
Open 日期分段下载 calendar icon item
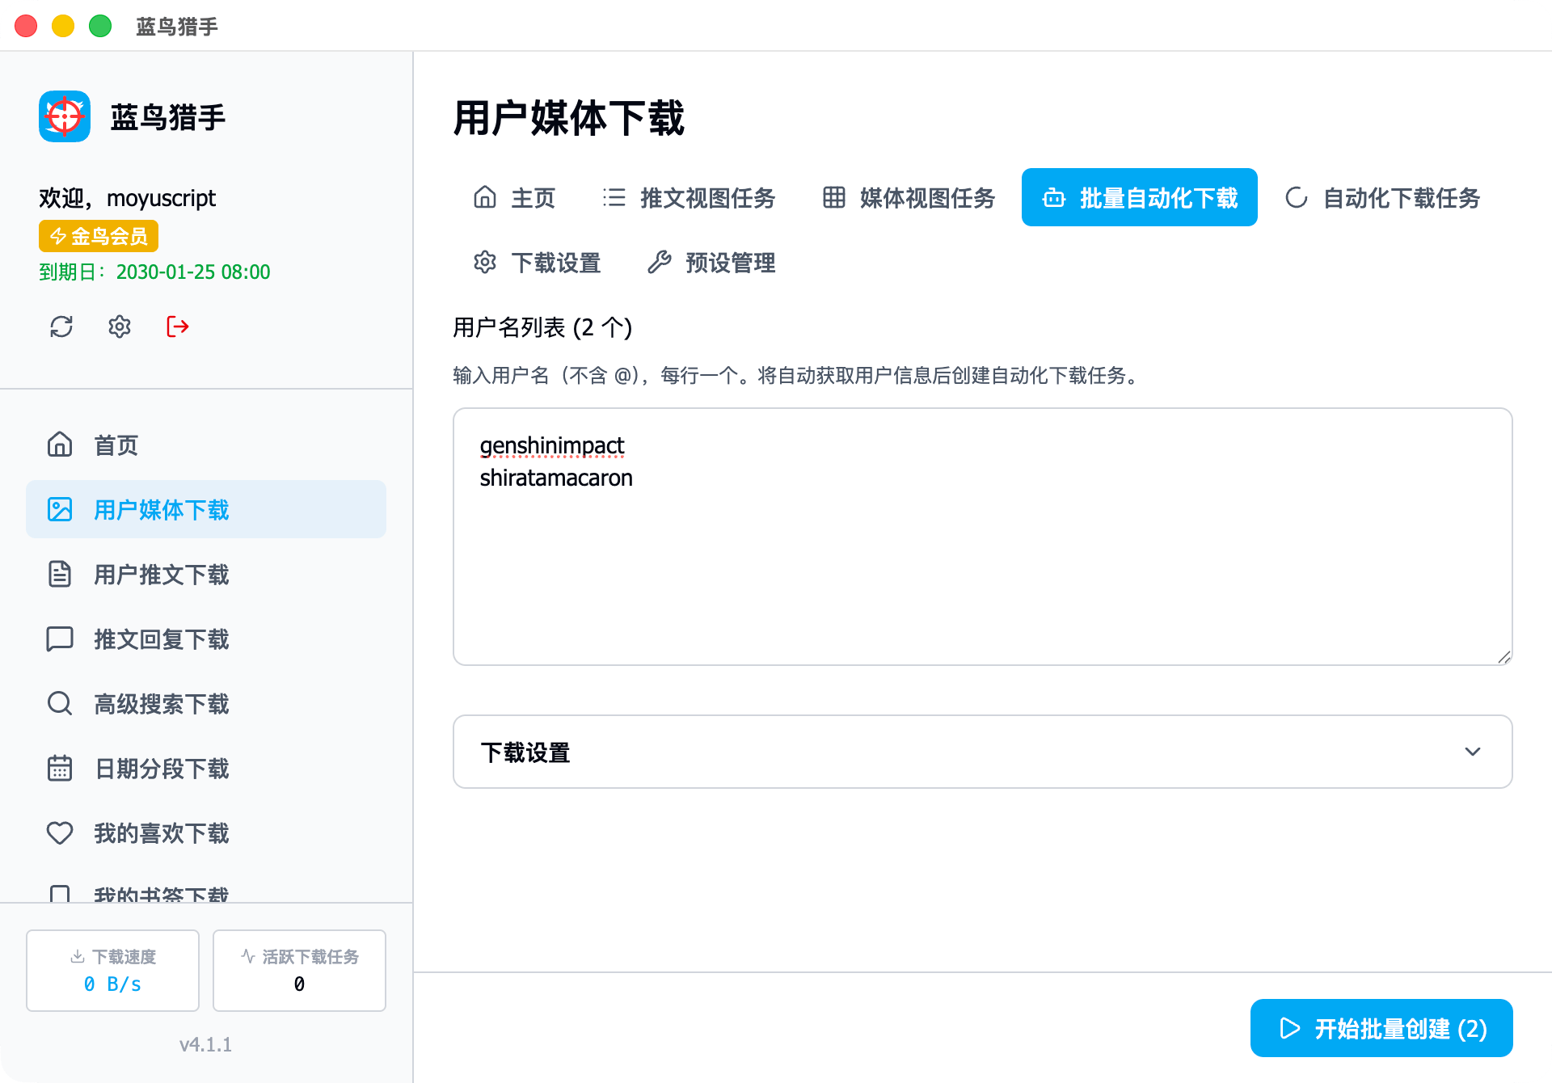point(60,768)
